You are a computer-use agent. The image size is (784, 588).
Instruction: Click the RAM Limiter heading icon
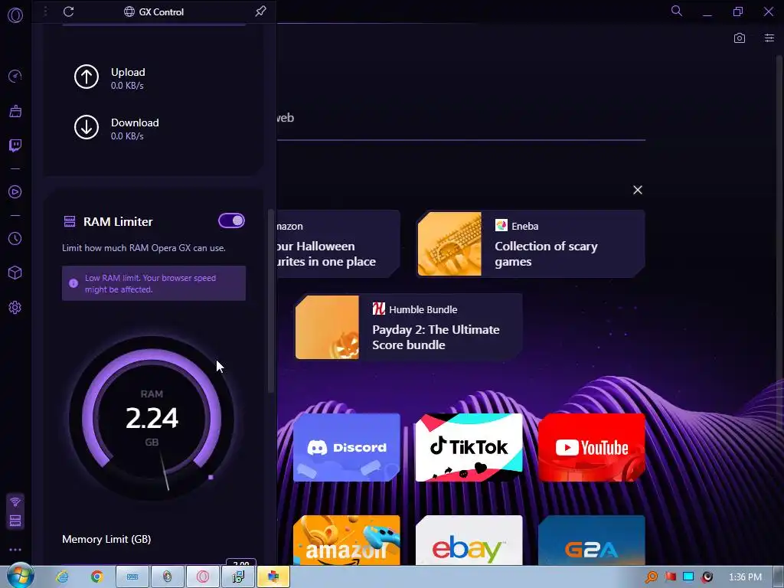(x=70, y=221)
